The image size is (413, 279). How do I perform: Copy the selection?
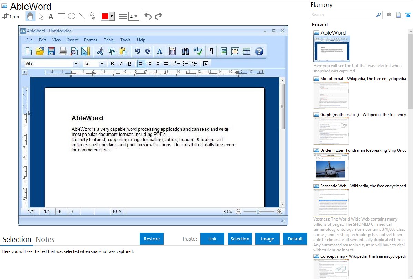112,51
